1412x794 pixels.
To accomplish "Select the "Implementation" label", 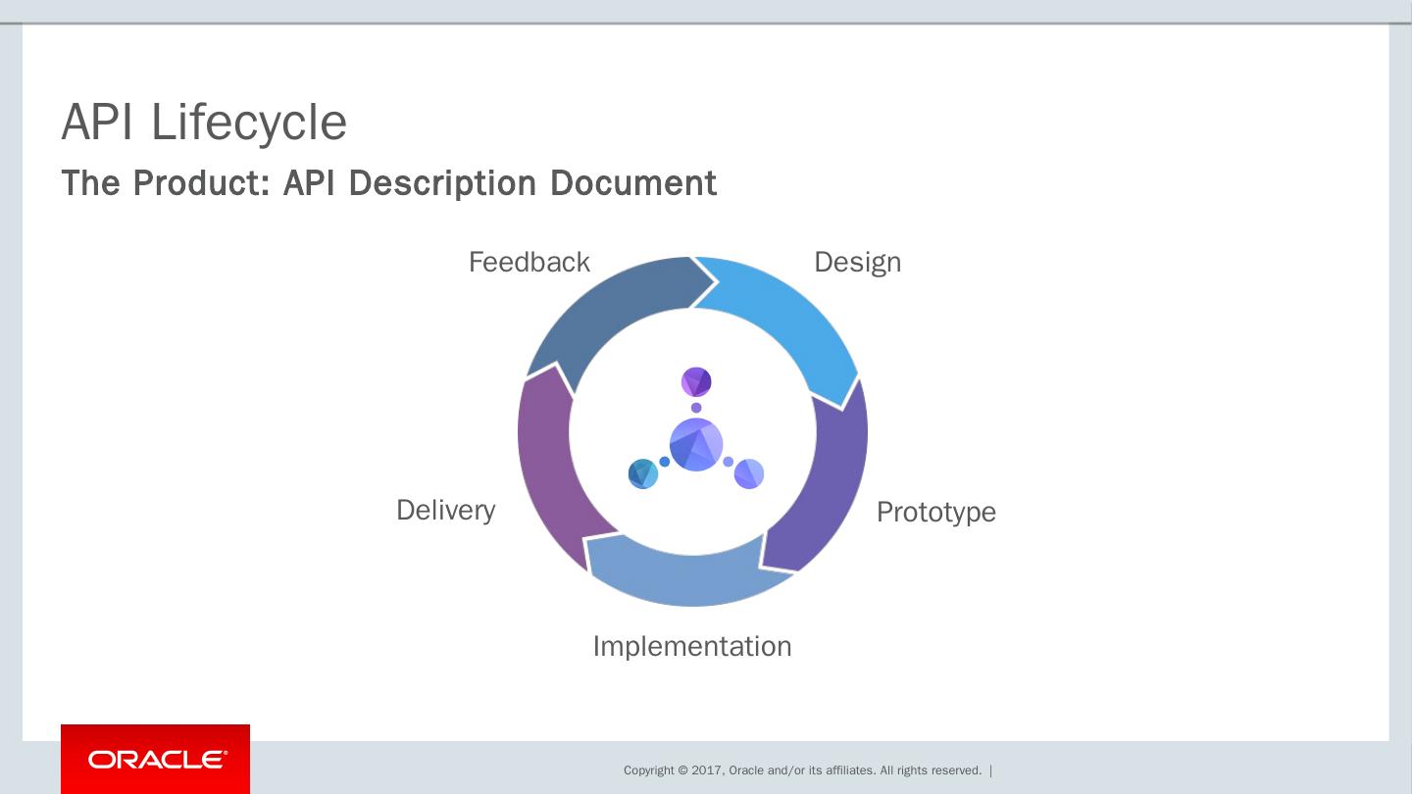I will click(x=692, y=646).
